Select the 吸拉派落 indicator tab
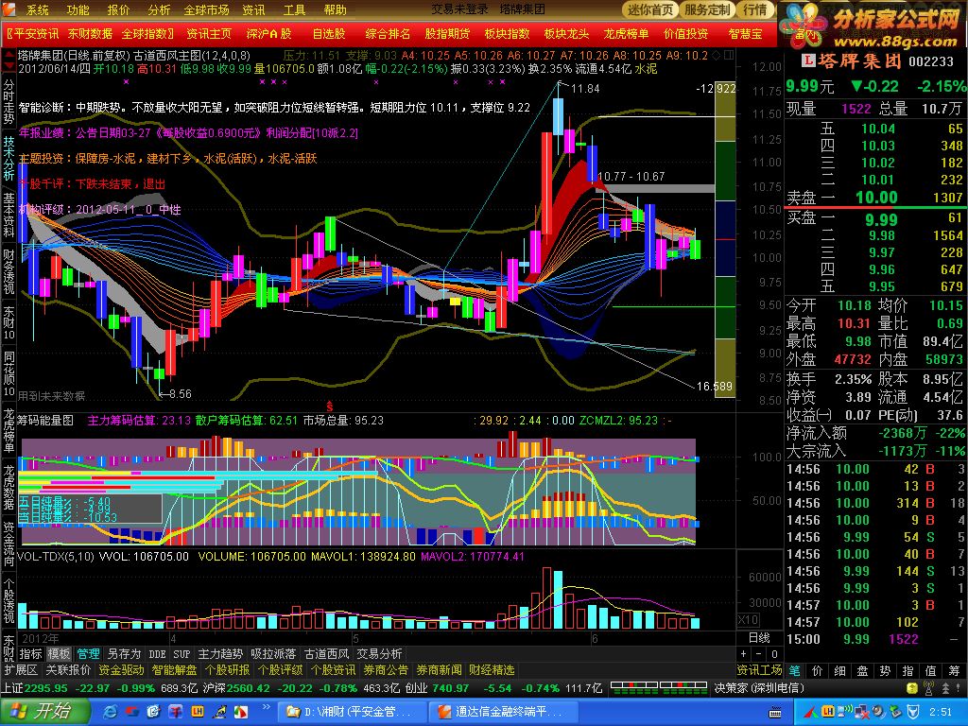This screenshot has height=726, width=968. point(273,654)
